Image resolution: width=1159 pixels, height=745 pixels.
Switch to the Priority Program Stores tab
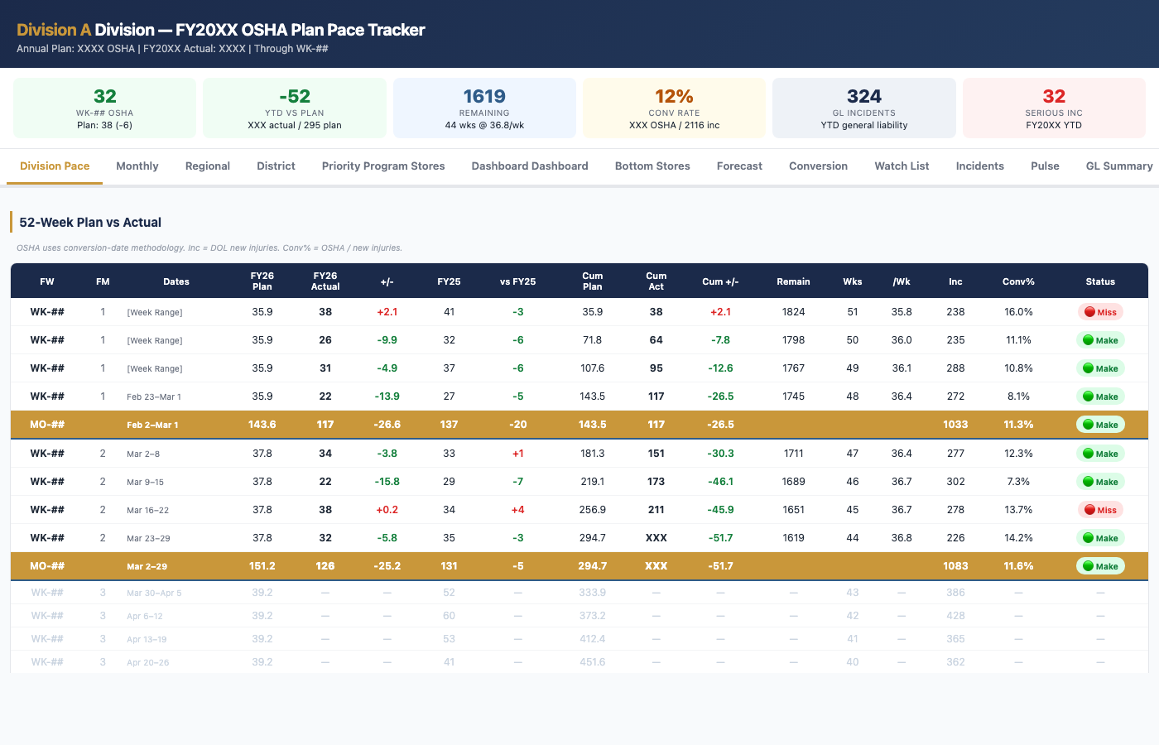(383, 166)
